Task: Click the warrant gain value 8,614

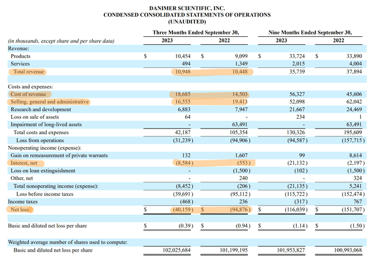Action: (356, 155)
